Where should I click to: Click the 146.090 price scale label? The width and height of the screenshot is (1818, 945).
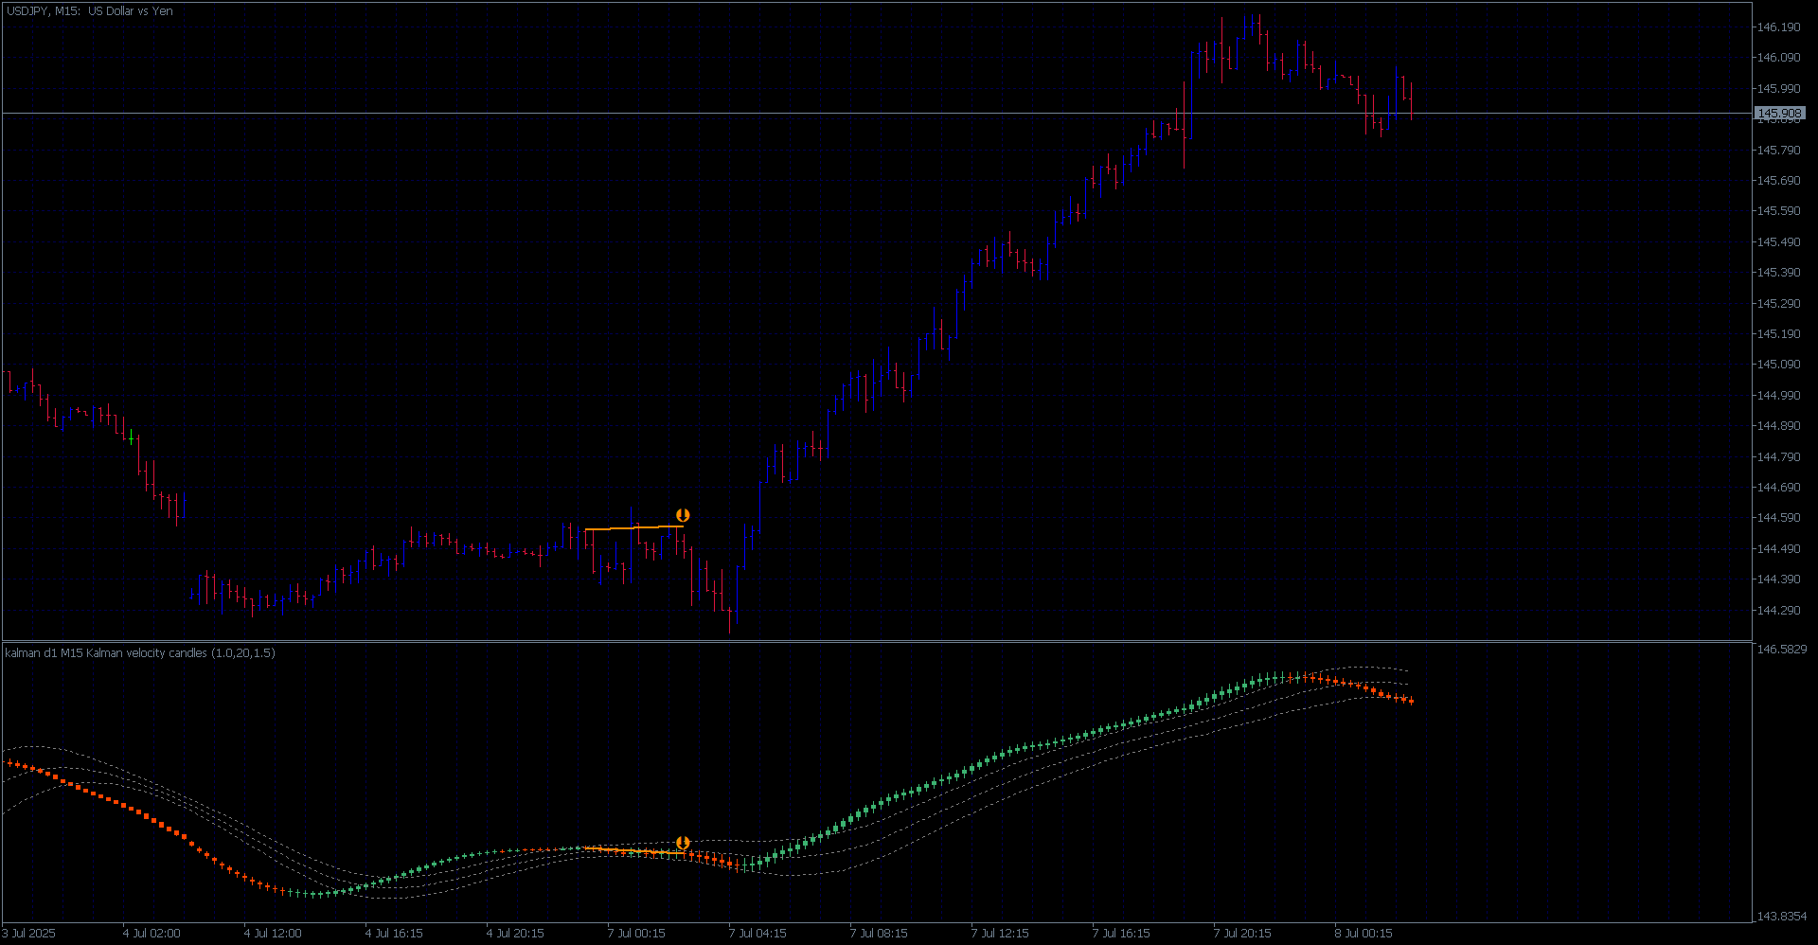1778,58
